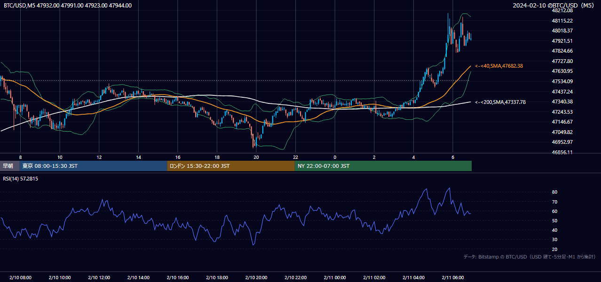Click the NY 22:00-07:00 JST session bar

click(x=383, y=166)
